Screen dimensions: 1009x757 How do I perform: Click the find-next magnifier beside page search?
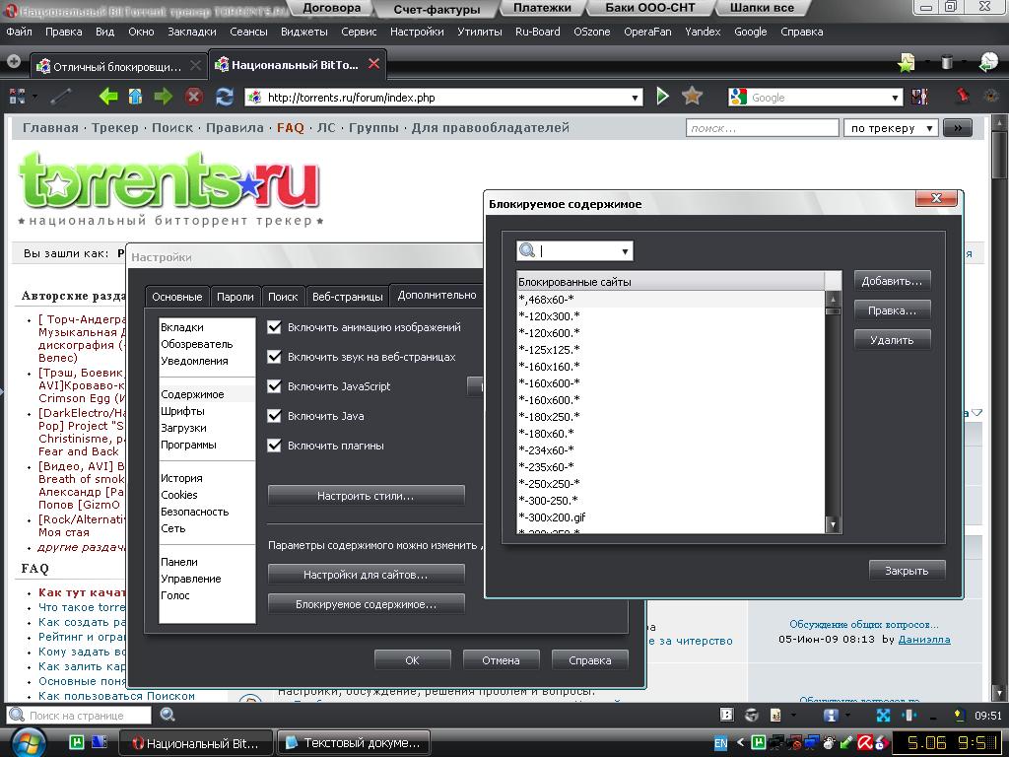coord(168,715)
